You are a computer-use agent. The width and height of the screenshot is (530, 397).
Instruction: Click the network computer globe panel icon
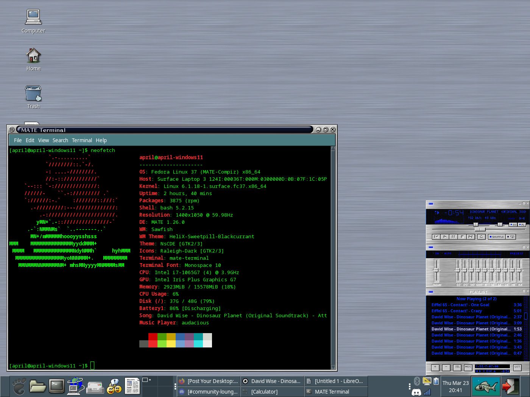[76, 386]
